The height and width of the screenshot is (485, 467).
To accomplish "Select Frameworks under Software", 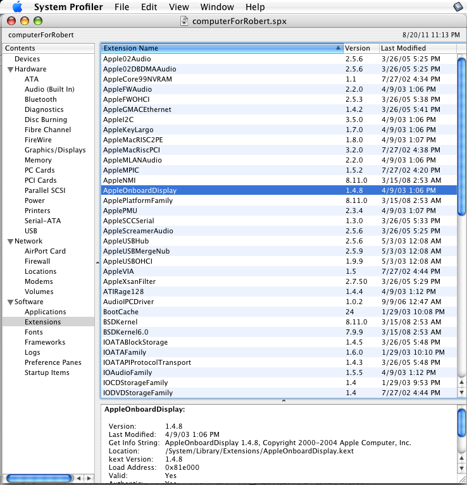I will (45, 342).
